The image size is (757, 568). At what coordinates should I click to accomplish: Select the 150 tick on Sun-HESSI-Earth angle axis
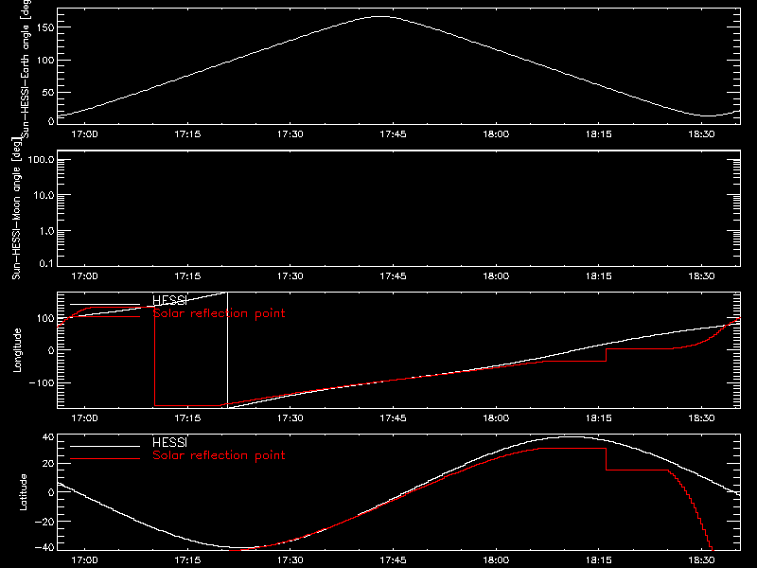tap(45, 27)
